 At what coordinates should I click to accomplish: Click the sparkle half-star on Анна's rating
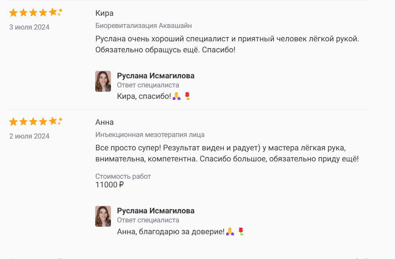point(60,121)
